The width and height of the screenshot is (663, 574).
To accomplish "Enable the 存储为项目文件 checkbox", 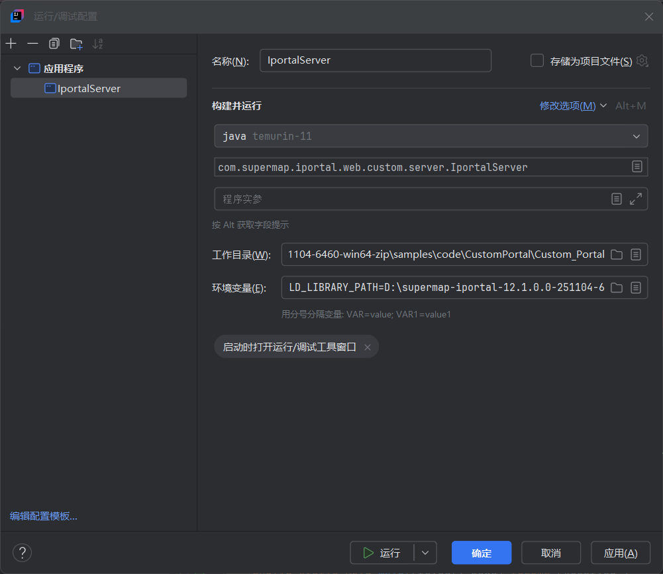I will [x=537, y=61].
